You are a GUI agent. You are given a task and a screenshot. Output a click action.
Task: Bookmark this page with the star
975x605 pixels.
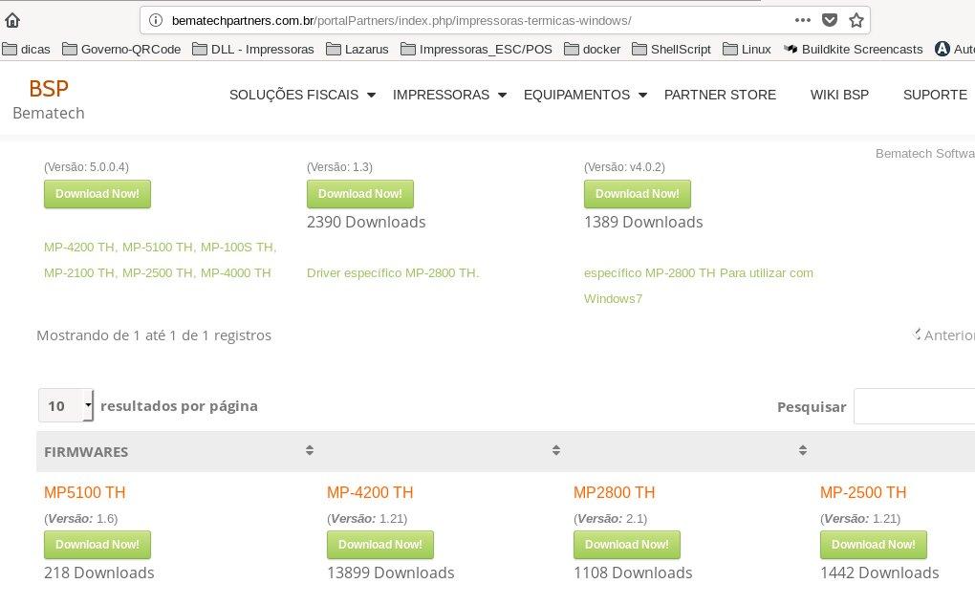tap(856, 20)
